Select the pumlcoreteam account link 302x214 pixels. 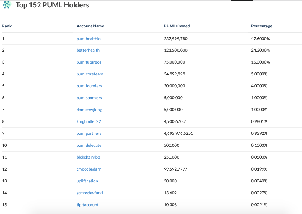point(90,74)
